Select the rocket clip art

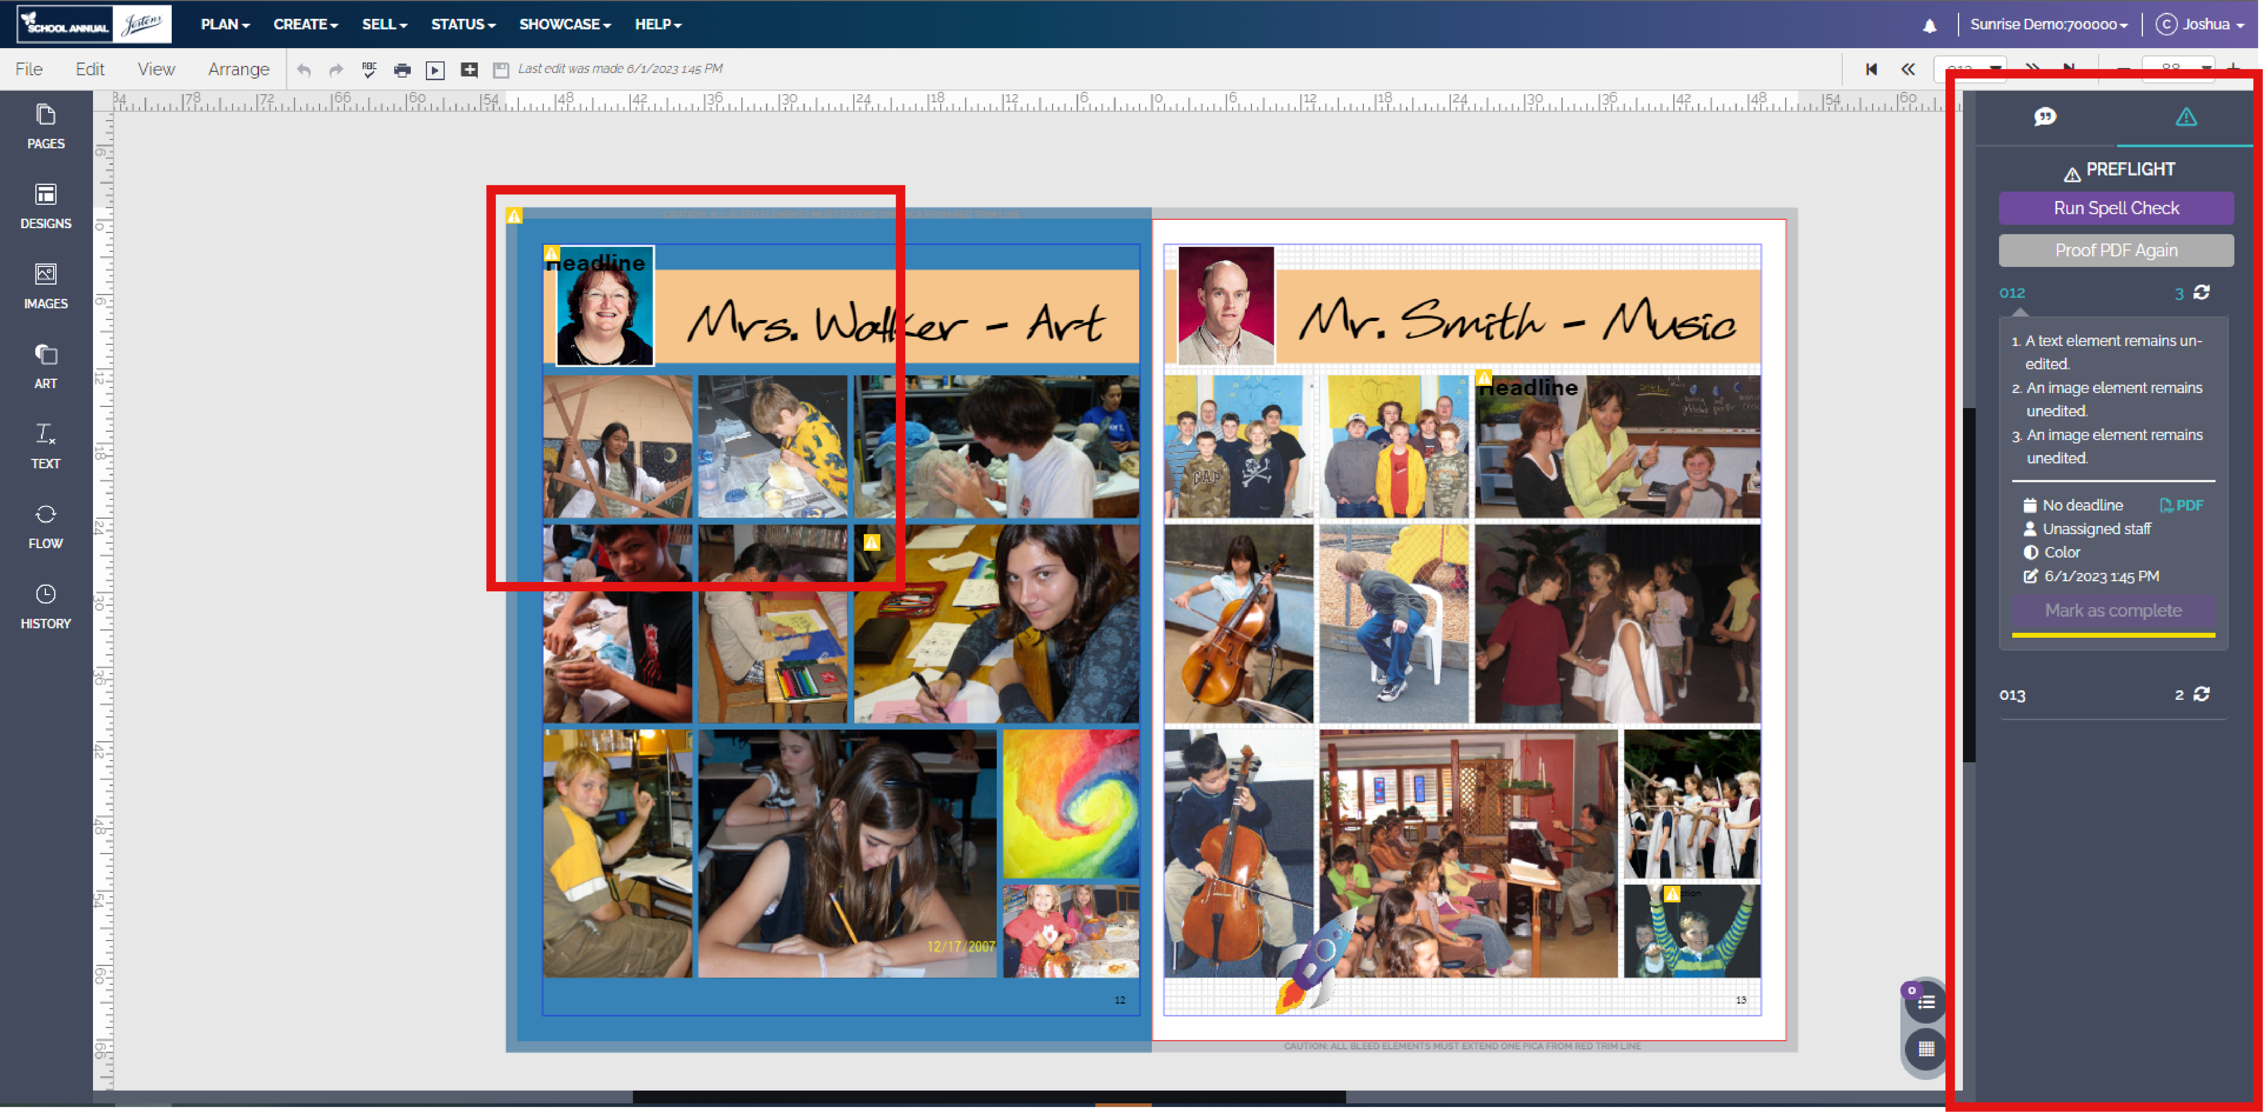tap(1315, 962)
